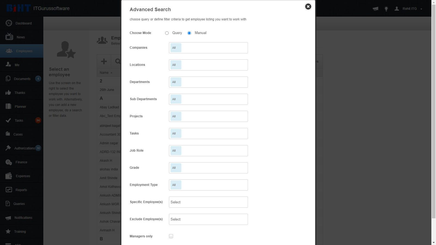Open the Departments filter dropdown
The height and width of the screenshot is (245, 436).
(208, 82)
